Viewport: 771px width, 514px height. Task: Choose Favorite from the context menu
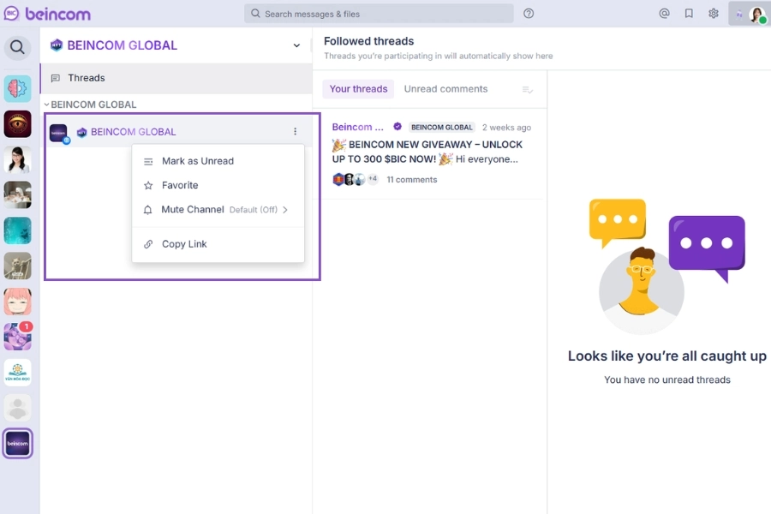click(218, 185)
